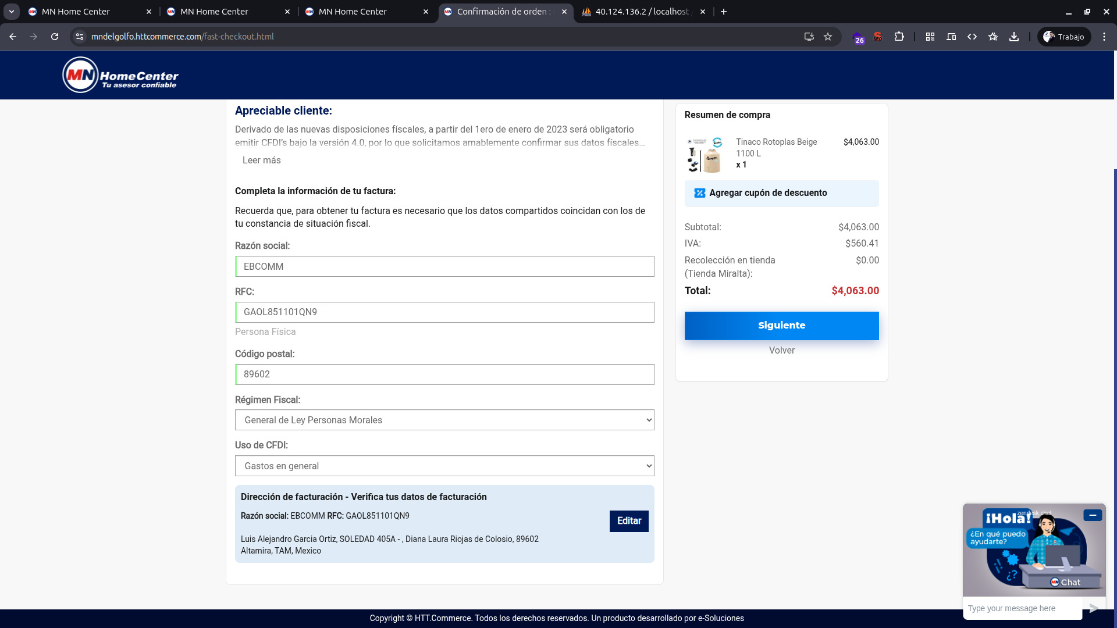Switch to the first MN Home Center tab
1117x628 pixels.
click(76, 12)
